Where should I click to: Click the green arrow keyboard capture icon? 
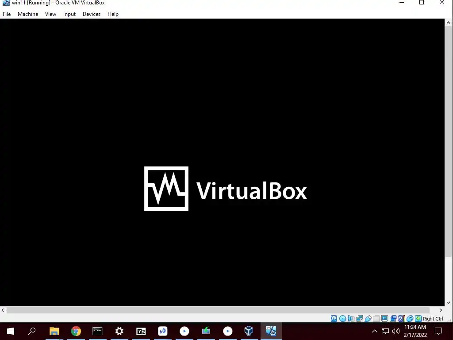pos(418,319)
